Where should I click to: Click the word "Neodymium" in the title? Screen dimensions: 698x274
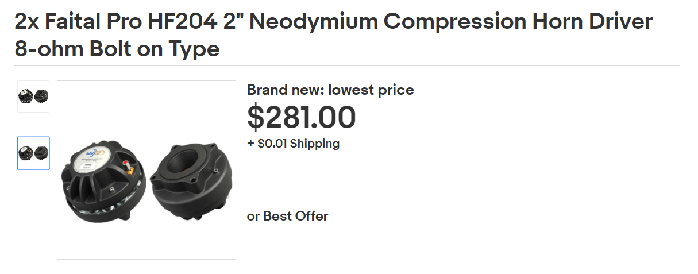(x=314, y=22)
